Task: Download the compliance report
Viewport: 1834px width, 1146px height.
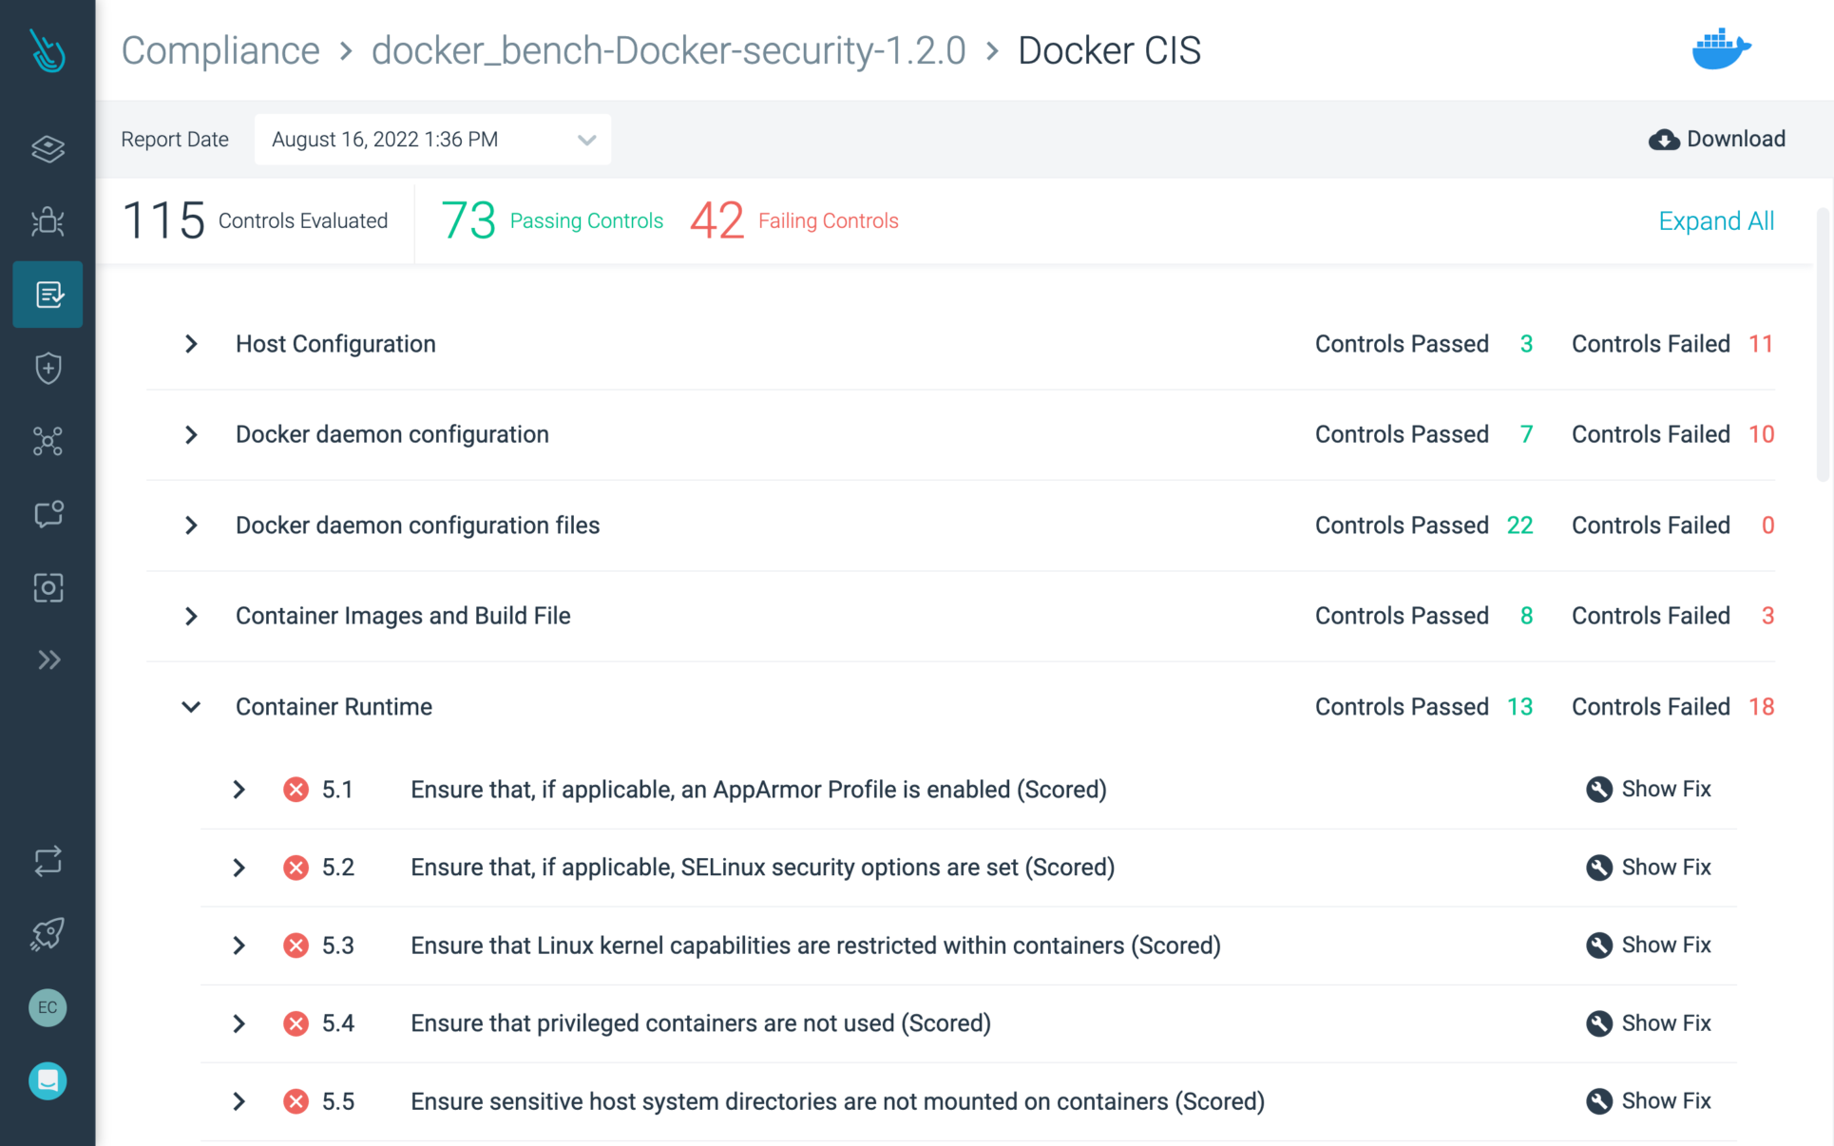Action: 1717,140
